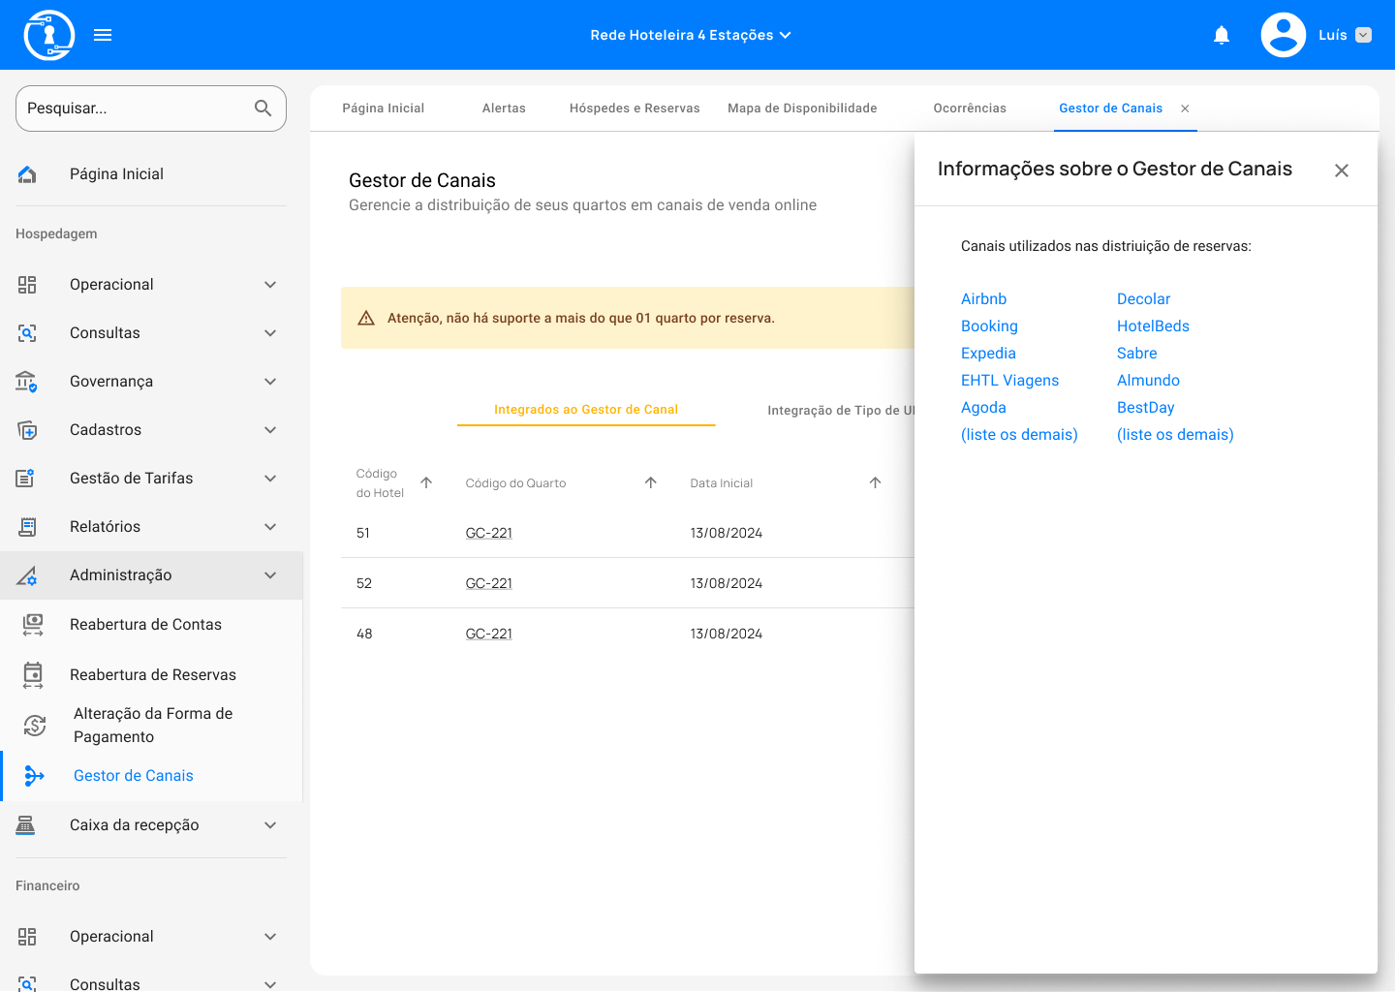Select the Governança sidebar icon
The height and width of the screenshot is (992, 1395).
tap(26, 381)
